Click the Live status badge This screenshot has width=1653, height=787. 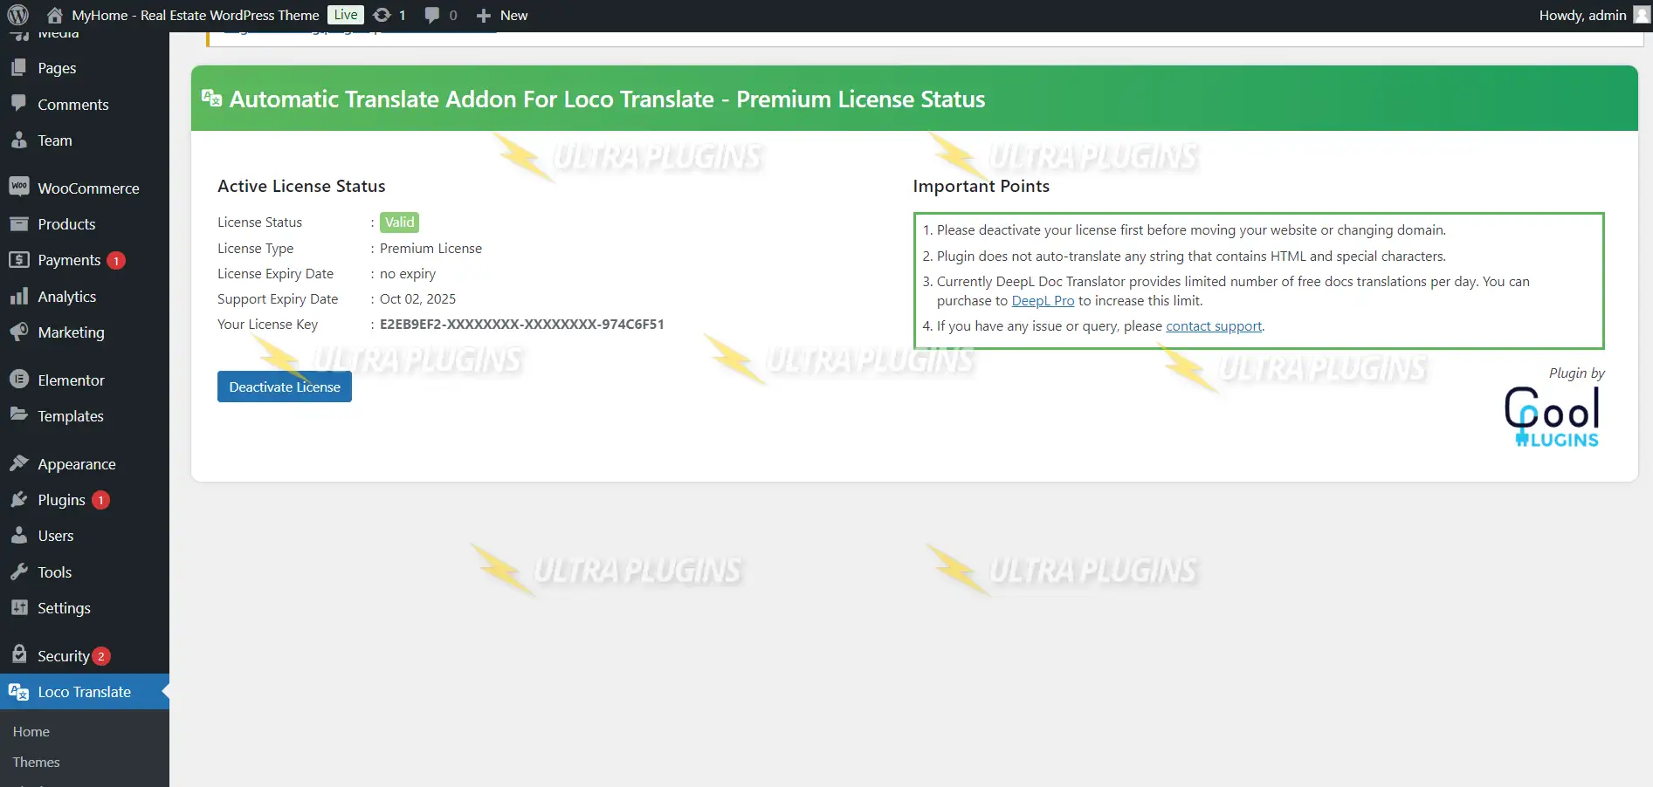[x=346, y=15]
